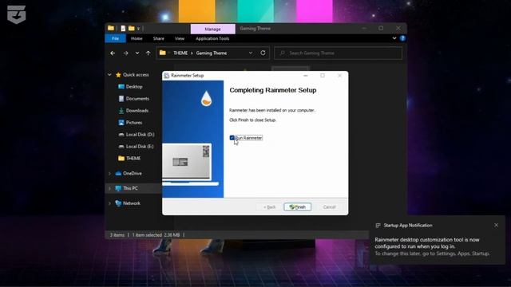Click the Rainmeter Setup title bar icon

pyautogui.click(x=167, y=76)
